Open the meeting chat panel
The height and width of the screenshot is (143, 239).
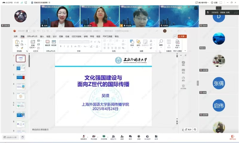(130, 136)
